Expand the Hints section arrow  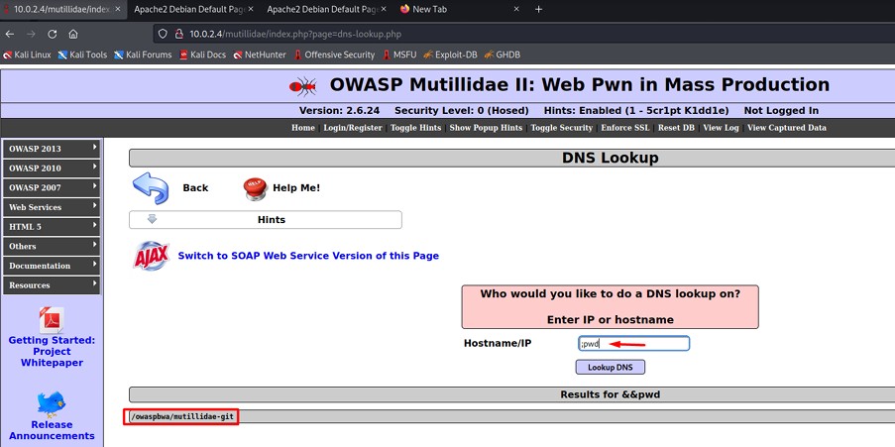(152, 219)
